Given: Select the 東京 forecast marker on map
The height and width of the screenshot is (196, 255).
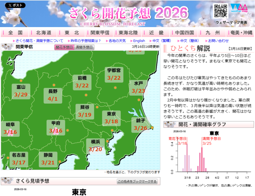Looking at the screenshot, I should click(x=112, y=130).
